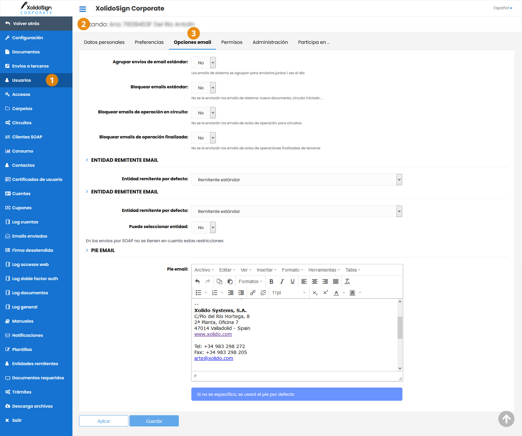Open Bloquear emails de operación finalizada dropdown
The width and height of the screenshot is (522, 436).
(x=204, y=138)
